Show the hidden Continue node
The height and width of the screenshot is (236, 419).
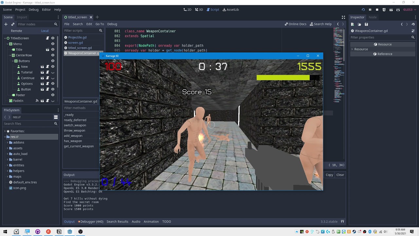(x=53, y=78)
